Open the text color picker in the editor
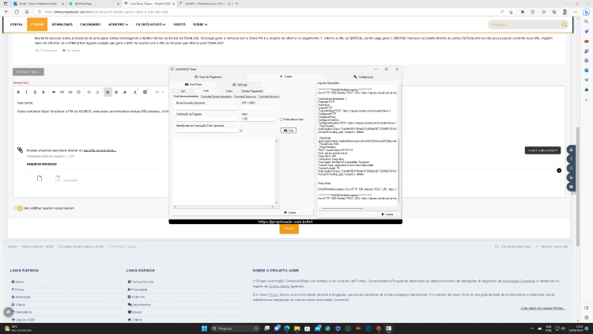This screenshot has width=593, height=334. click(x=135, y=92)
